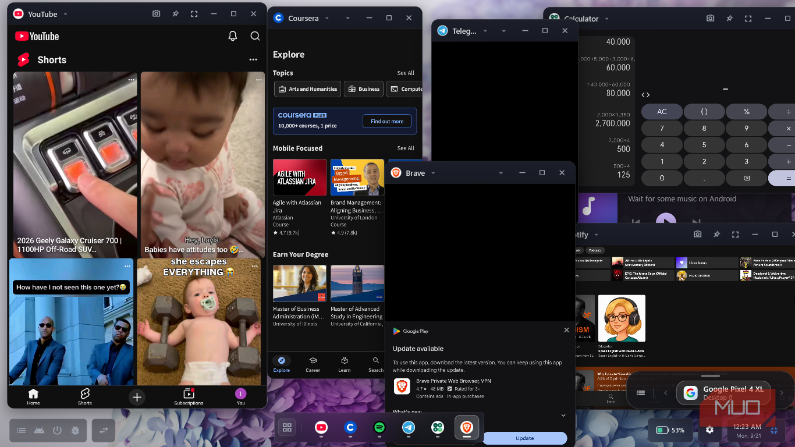Click the power icon in bottom-left toolbar
Viewport: 795px width, 447px height.
tap(57, 431)
